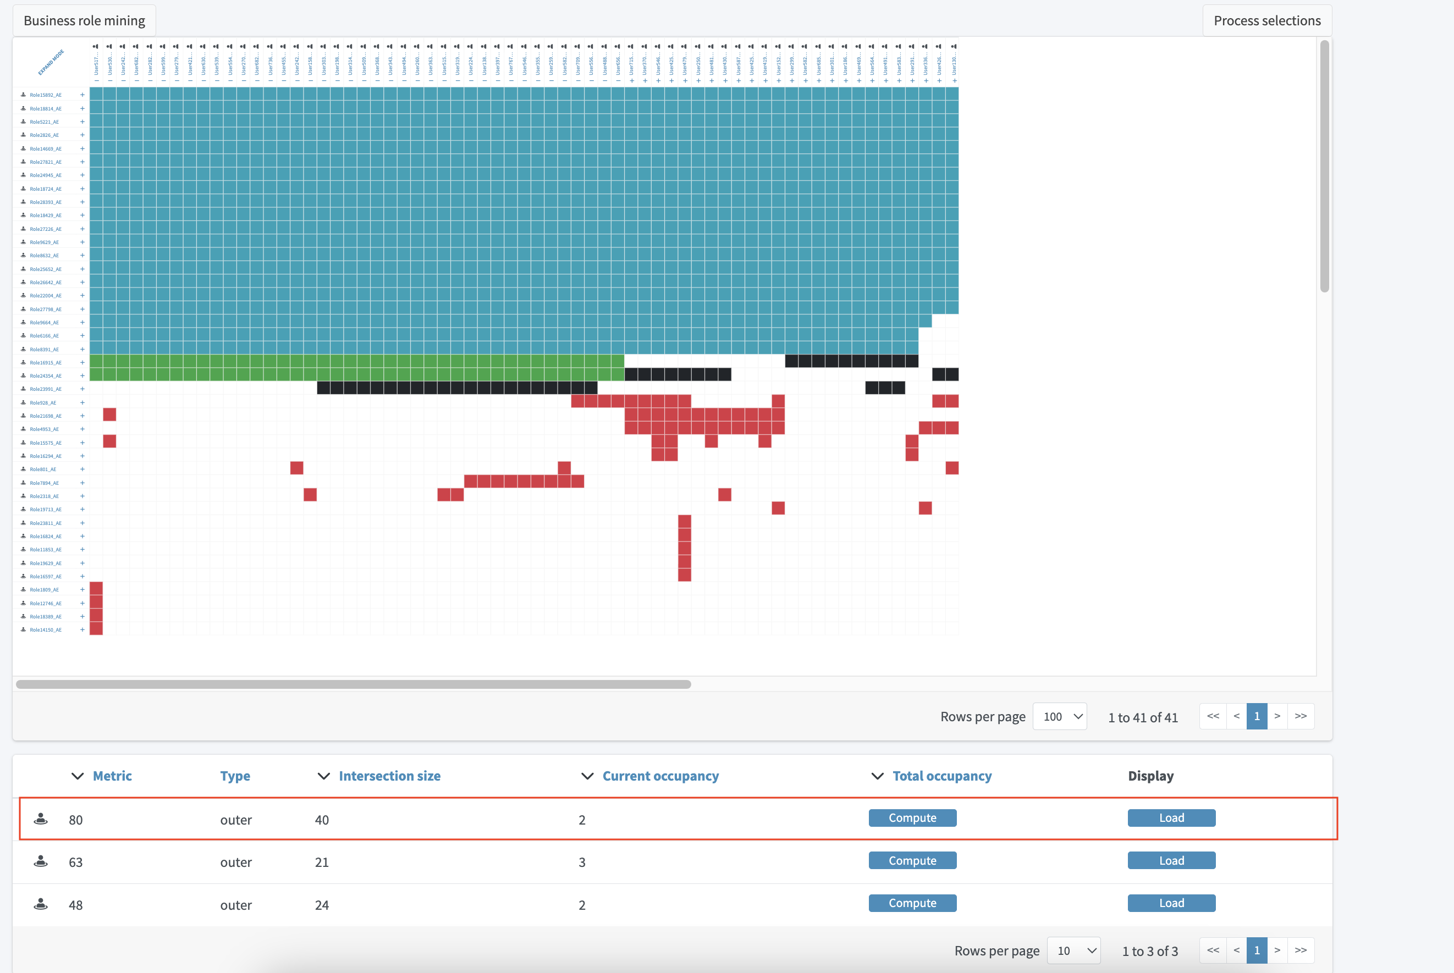Click the plus icon next to Role14150_AE

coord(82,630)
